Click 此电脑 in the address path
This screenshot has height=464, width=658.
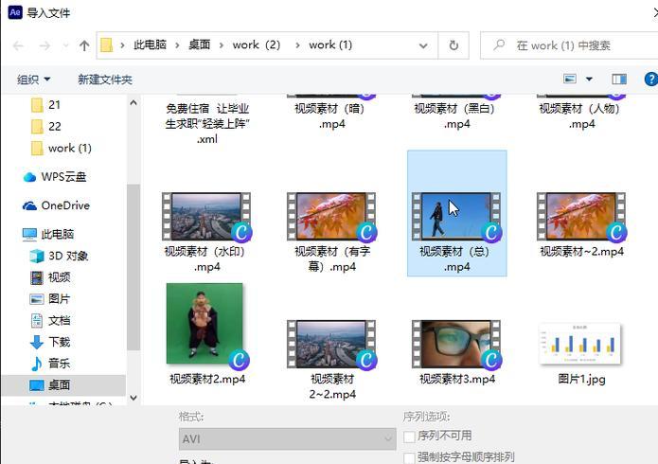[x=150, y=45]
